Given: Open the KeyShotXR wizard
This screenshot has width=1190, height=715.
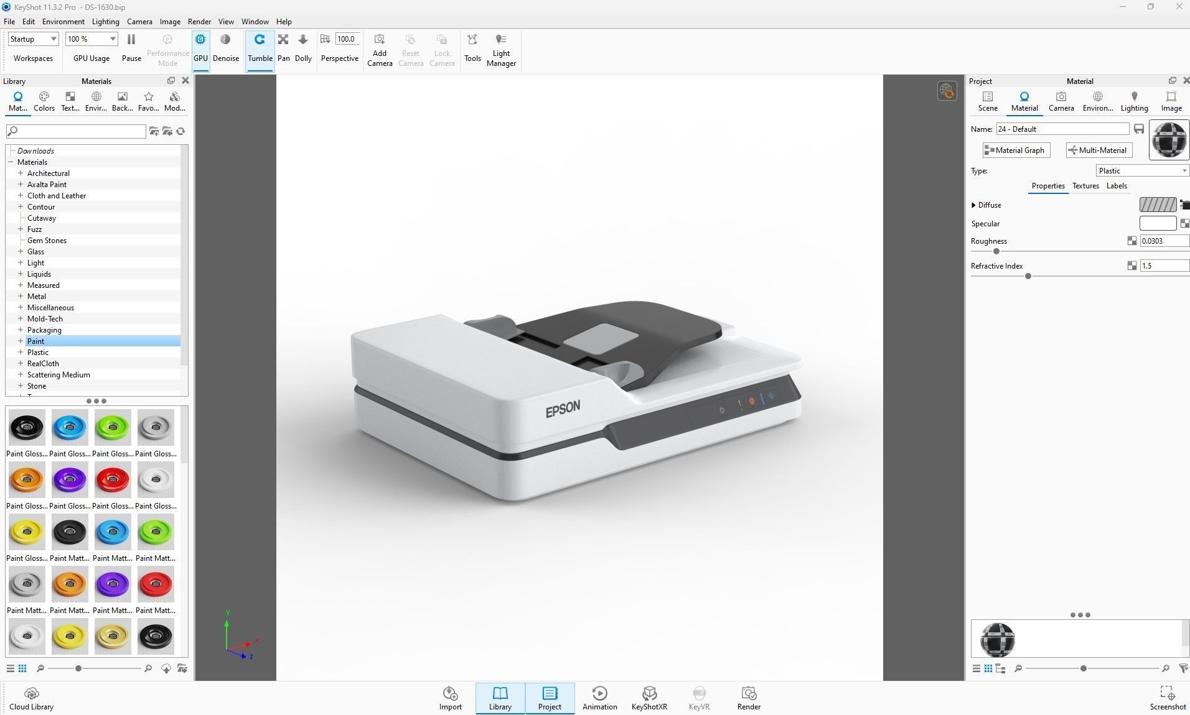Looking at the screenshot, I should (x=649, y=698).
